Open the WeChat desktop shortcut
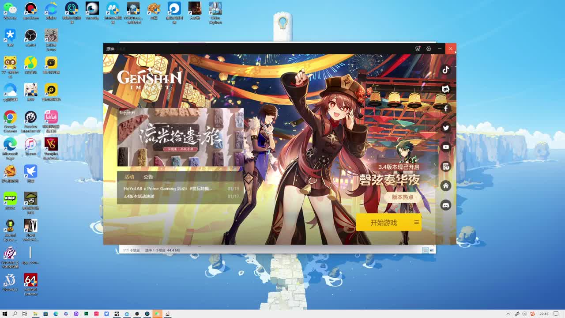The width and height of the screenshot is (565, 318). click(10, 11)
